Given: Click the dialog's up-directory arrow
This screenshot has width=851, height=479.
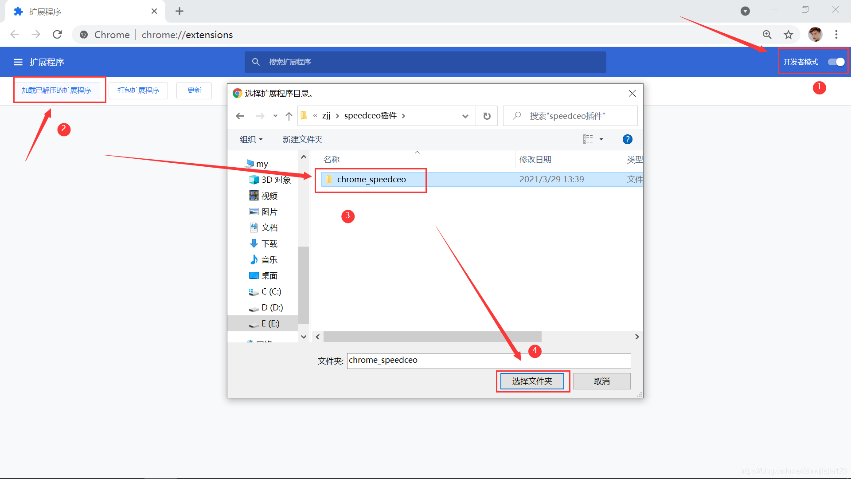Looking at the screenshot, I should coord(289,116).
